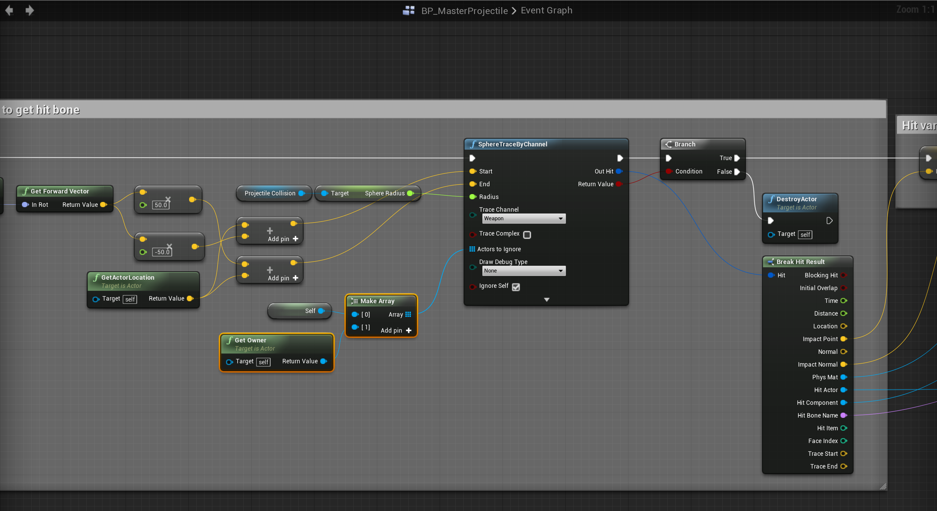937x511 pixels.
Task: Click the Hit Bone Name purple pin
Action: [843, 416]
